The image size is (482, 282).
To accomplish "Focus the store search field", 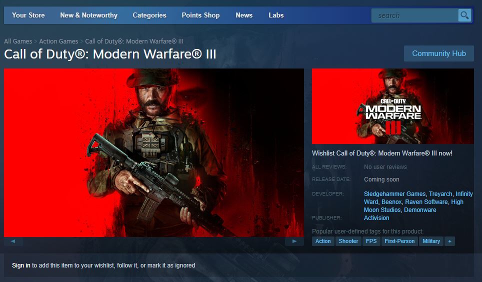I will coord(414,15).
